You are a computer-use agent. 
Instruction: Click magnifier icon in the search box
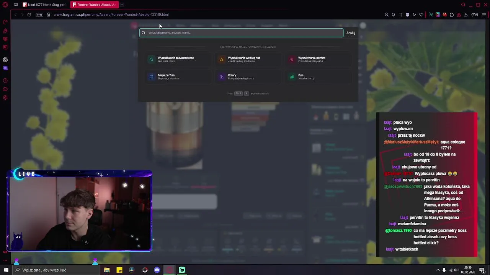click(x=144, y=33)
